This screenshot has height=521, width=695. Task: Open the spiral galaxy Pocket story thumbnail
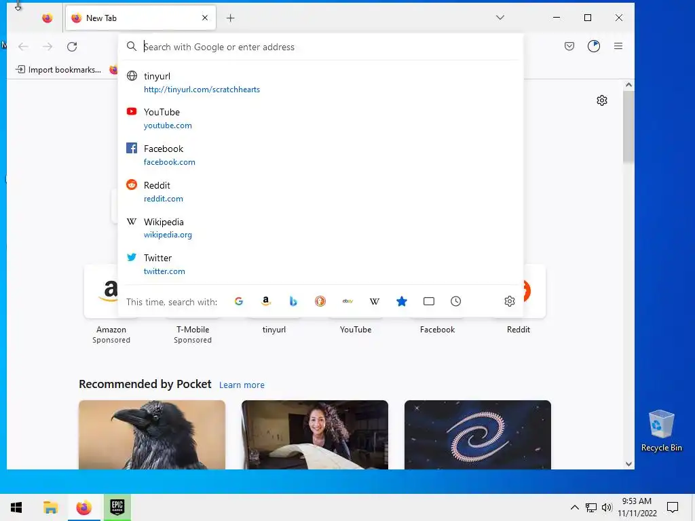478,435
